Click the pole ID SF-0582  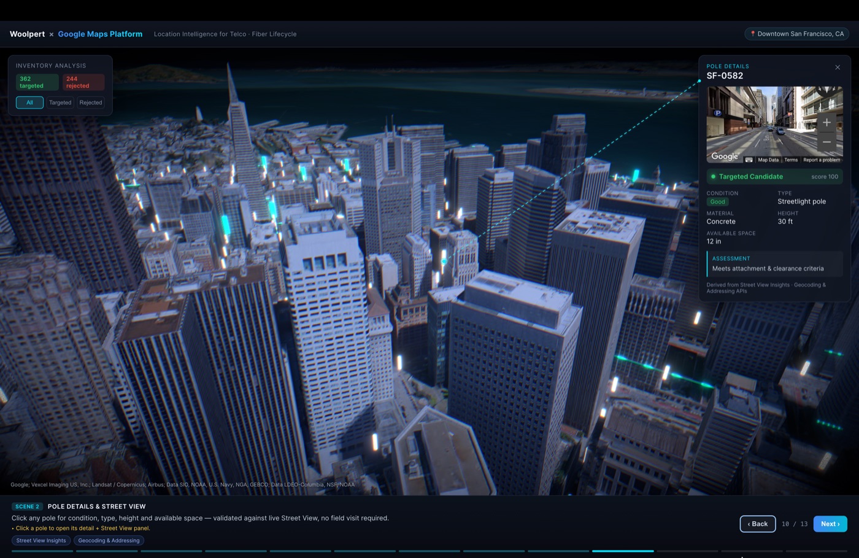725,76
